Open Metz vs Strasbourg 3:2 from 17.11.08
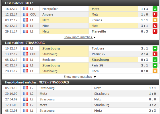The height and width of the screenshot is (114, 160). coord(81,105)
